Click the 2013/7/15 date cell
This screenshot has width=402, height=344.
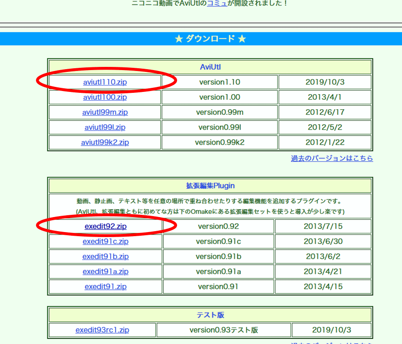[x=323, y=226]
